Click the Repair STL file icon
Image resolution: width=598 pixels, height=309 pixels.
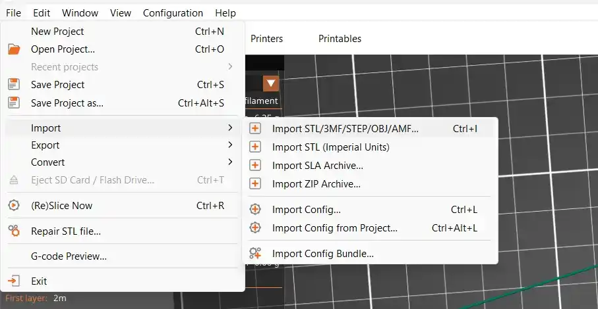pos(14,231)
